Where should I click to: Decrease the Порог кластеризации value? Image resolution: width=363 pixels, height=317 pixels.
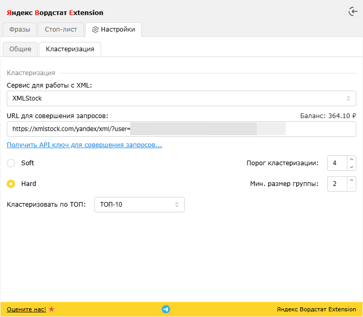pyautogui.click(x=352, y=167)
